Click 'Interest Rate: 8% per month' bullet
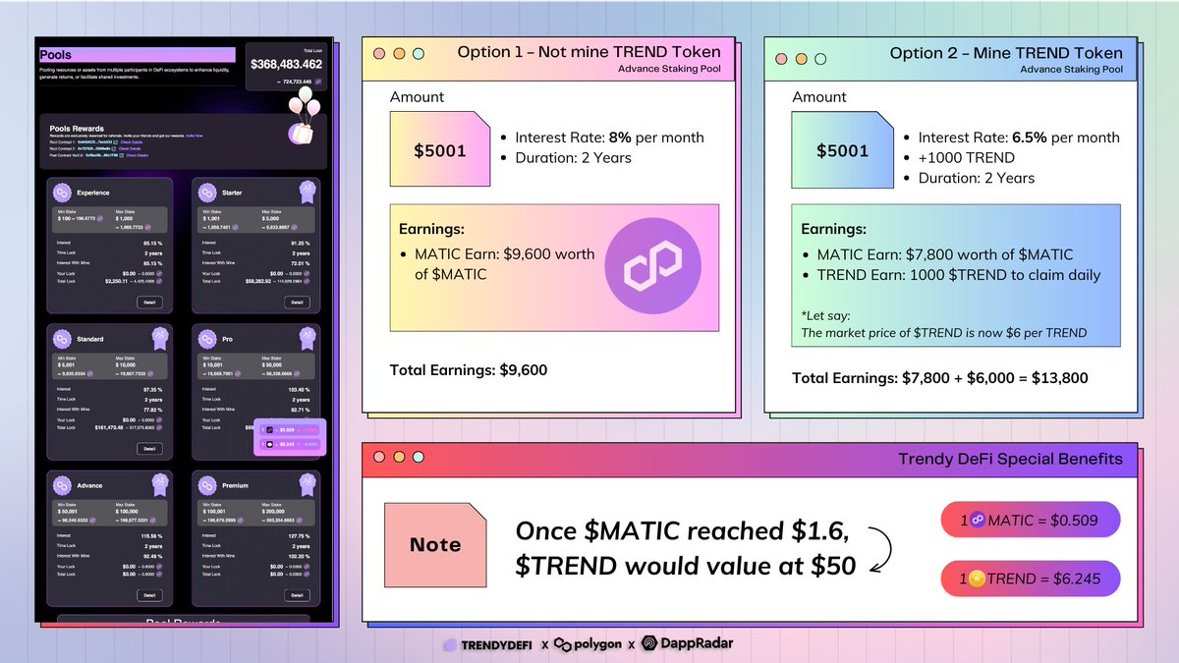The width and height of the screenshot is (1179, 663). click(x=609, y=137)
